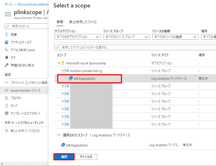This screenshot has width=216, height=166.
Task: Open the リソースの種類 filter dropdown
Action: [x=175, y=37]
